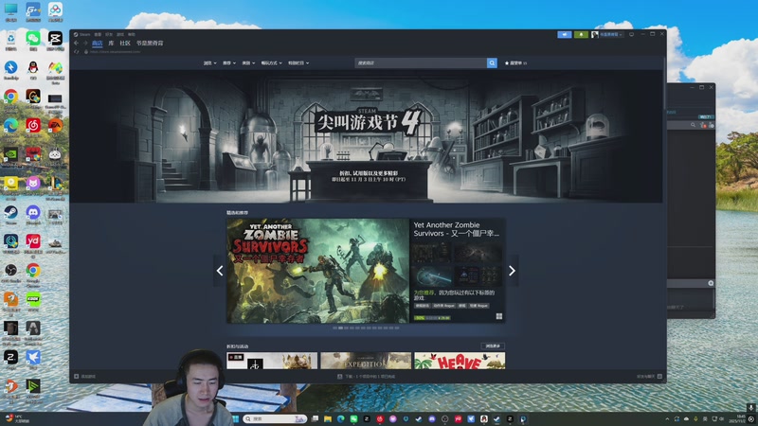Expand the 推荐 store dropdown
This screenshot has height=426, width=758.
point(229,63)
